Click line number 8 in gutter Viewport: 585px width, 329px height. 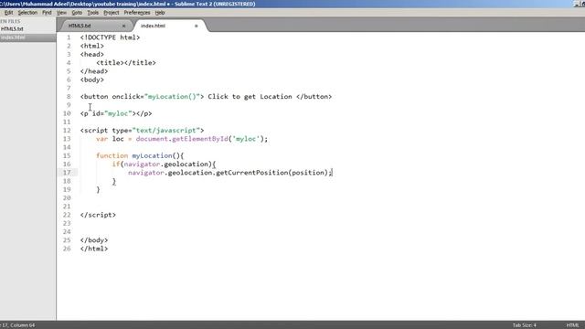[x=69, y=97]
